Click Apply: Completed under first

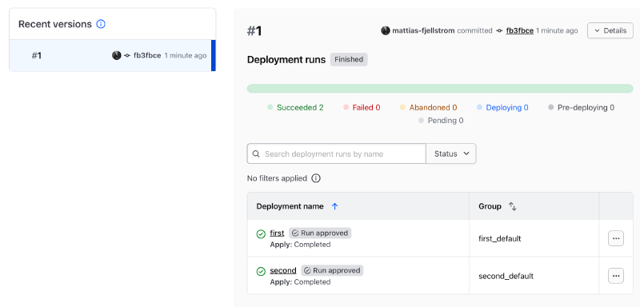pyautogui.click(x=300, y=245)
